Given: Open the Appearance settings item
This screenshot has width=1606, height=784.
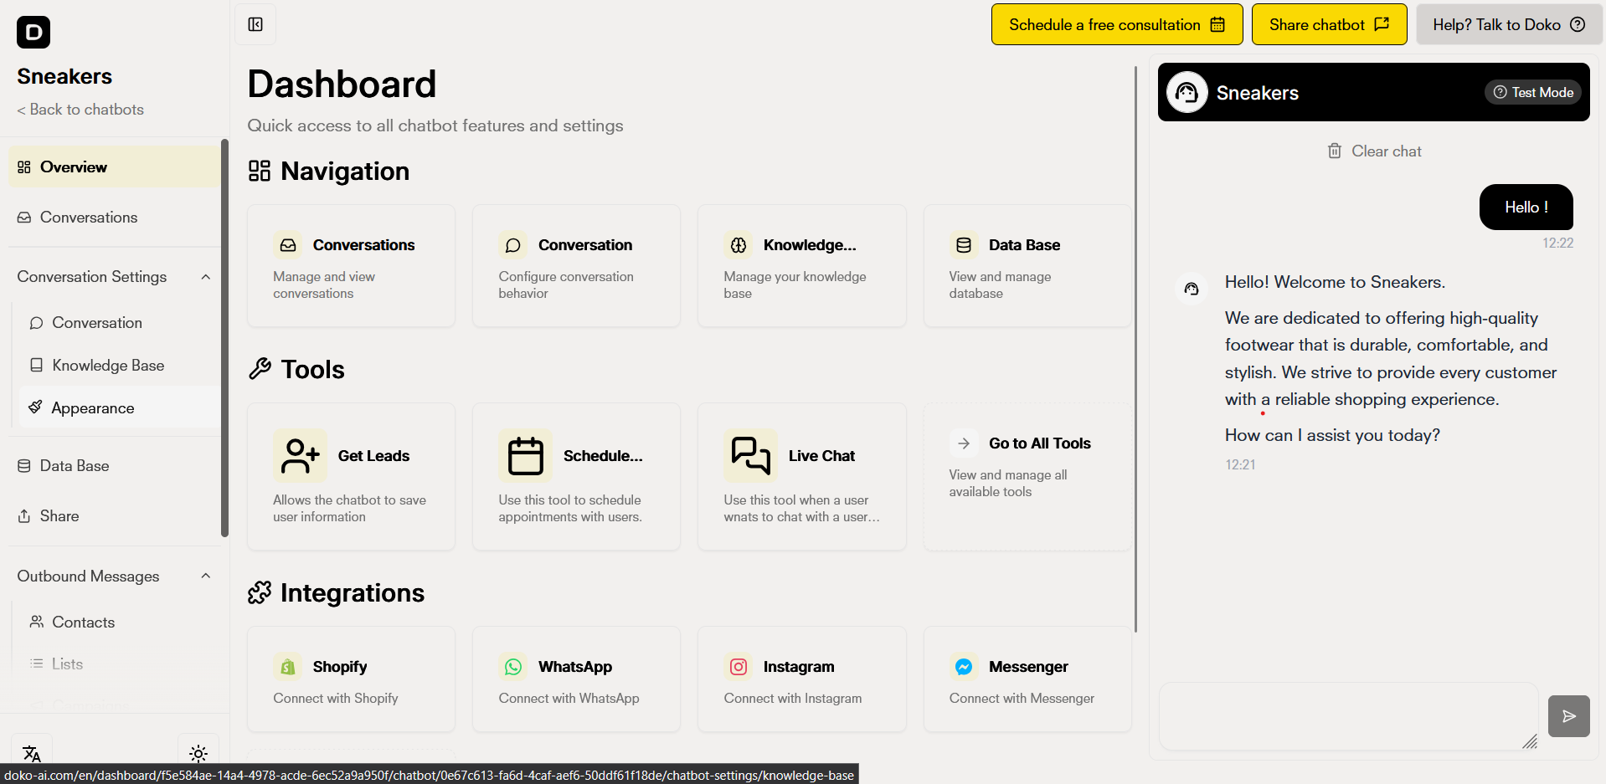Looking at the screenshot, I should point(93,407).
